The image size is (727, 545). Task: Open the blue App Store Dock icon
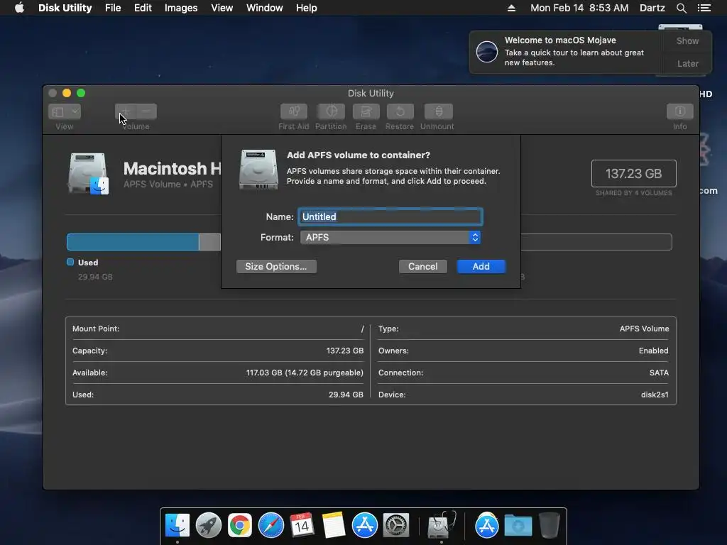[364, 526]
